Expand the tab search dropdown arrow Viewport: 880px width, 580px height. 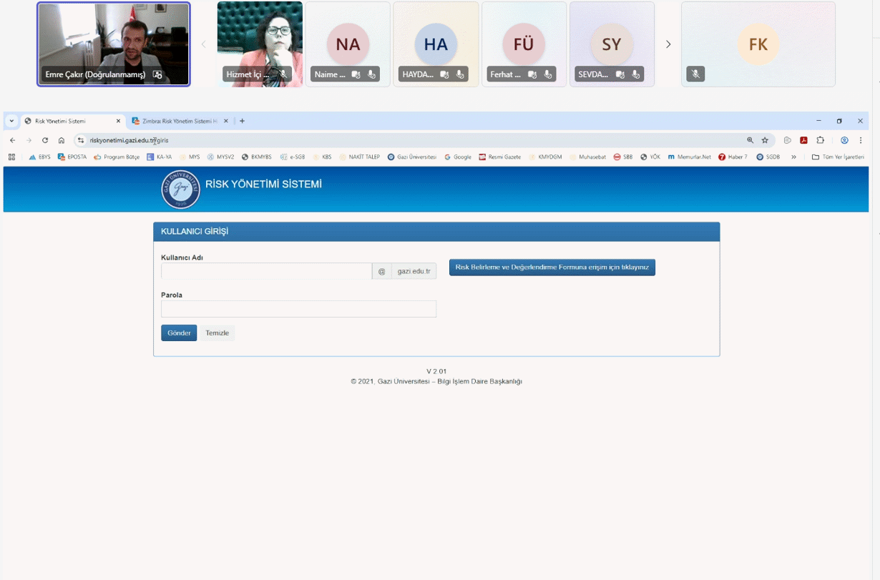point(11,122)
